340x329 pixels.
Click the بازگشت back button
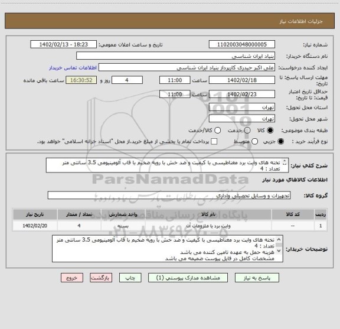pyautogui.click(x=101, y=278)
